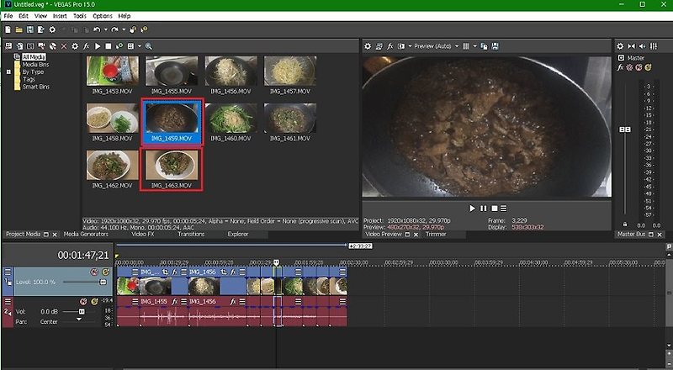Start preview in Project Media toolbar

click(x=98, y=46)
